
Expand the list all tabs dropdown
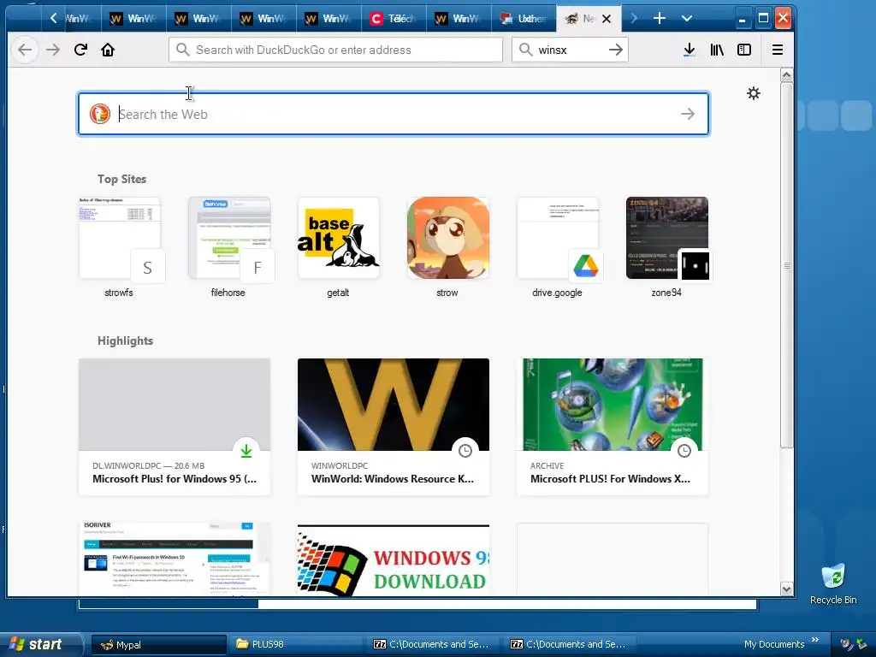[x=687, y=19]
